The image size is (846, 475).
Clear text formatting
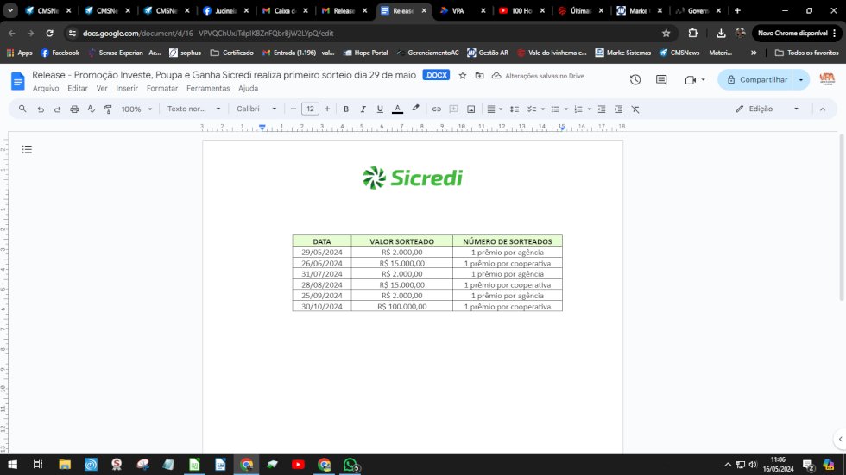[635, 109]
